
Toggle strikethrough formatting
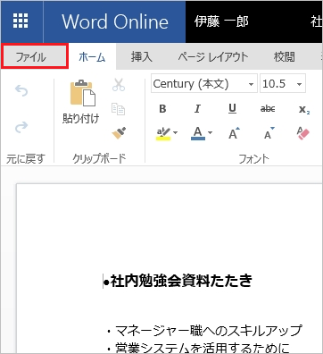(268, 109)
